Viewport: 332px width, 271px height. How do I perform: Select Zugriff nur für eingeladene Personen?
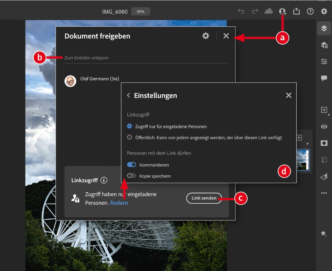pyautogui.click(x=167, y=127)
